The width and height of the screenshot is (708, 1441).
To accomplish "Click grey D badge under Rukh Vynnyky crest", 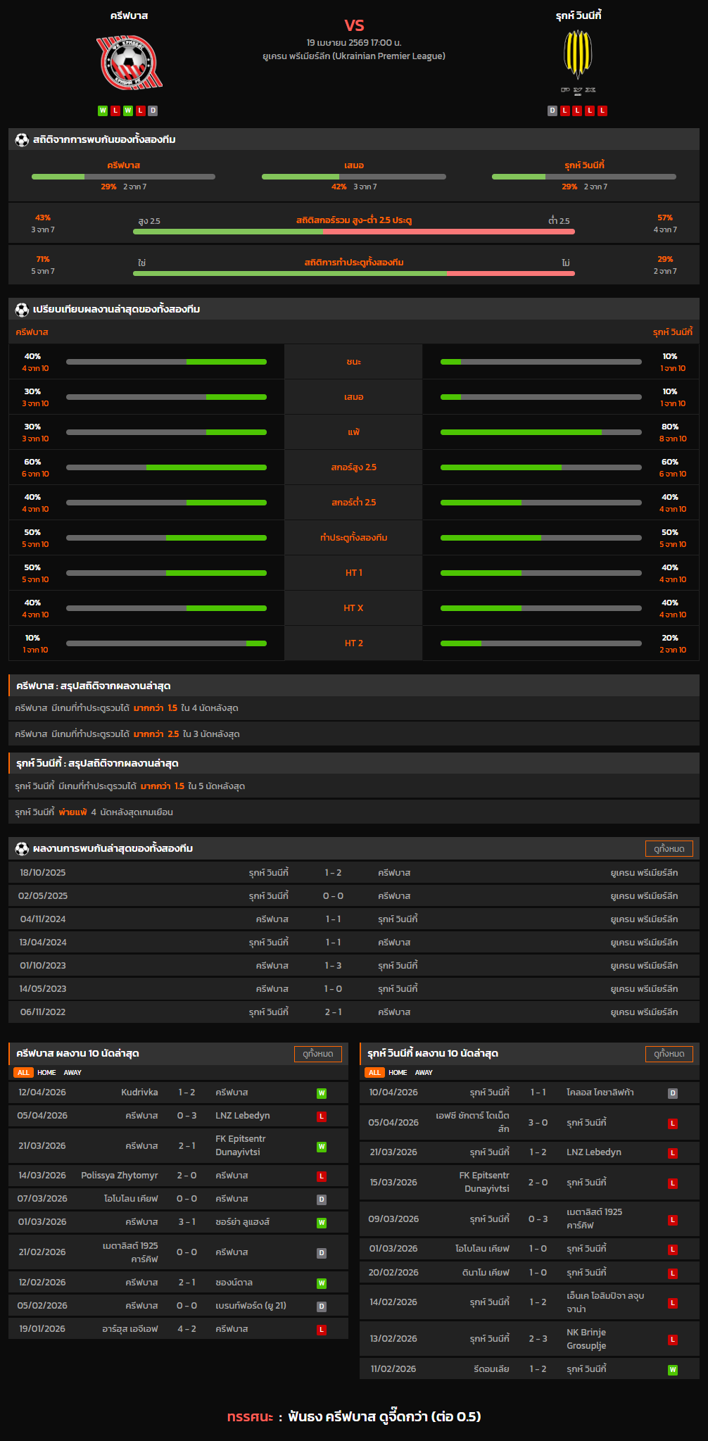I will [552, 111].
